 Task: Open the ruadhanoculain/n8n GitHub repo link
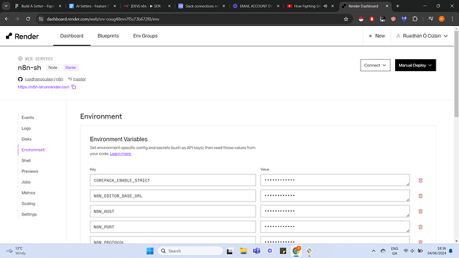point(44,79)
